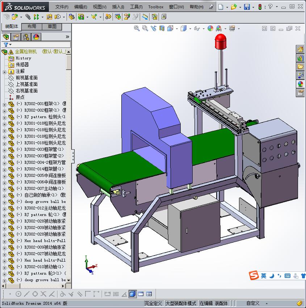
Task: Click the Hide/Show Items glasses icon
Action: pyautogui.click(x=197, y=29)
